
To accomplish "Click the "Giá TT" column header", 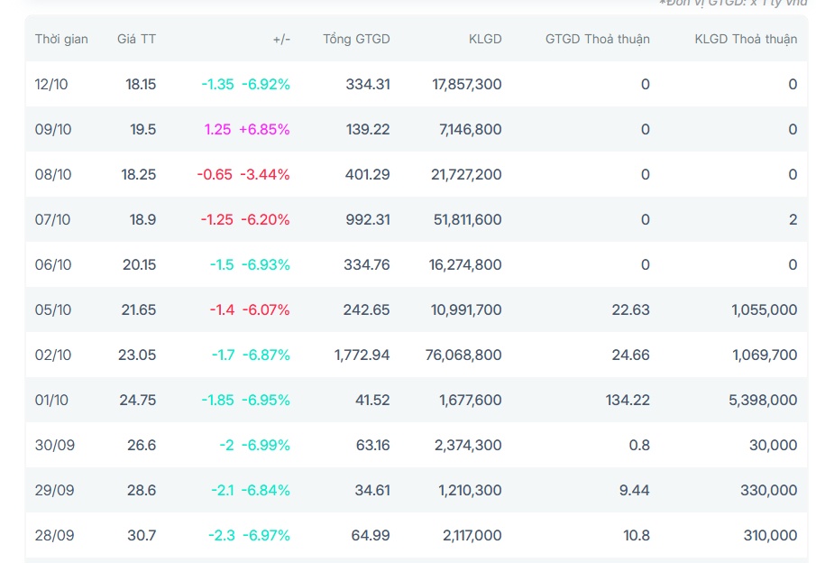I will (x=136, y=39).
